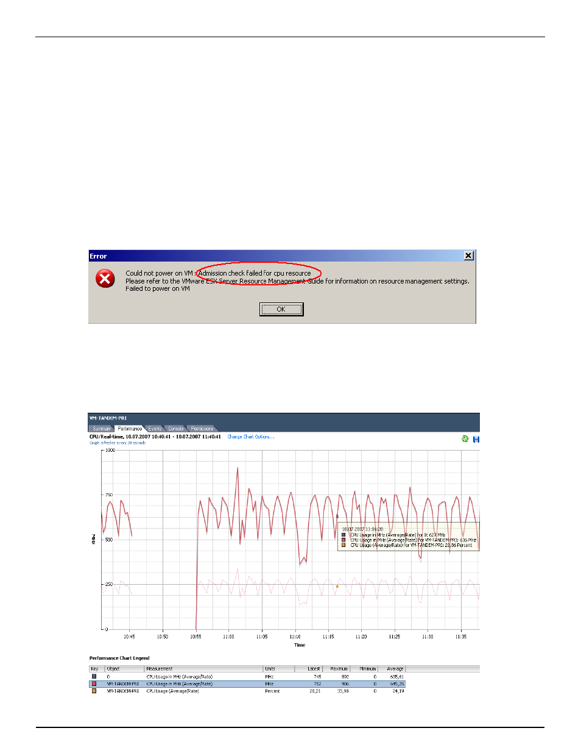The width and height of the screenshot is (581, 753).
Task: Select legend row for object 0
Action: pos(247,676)
